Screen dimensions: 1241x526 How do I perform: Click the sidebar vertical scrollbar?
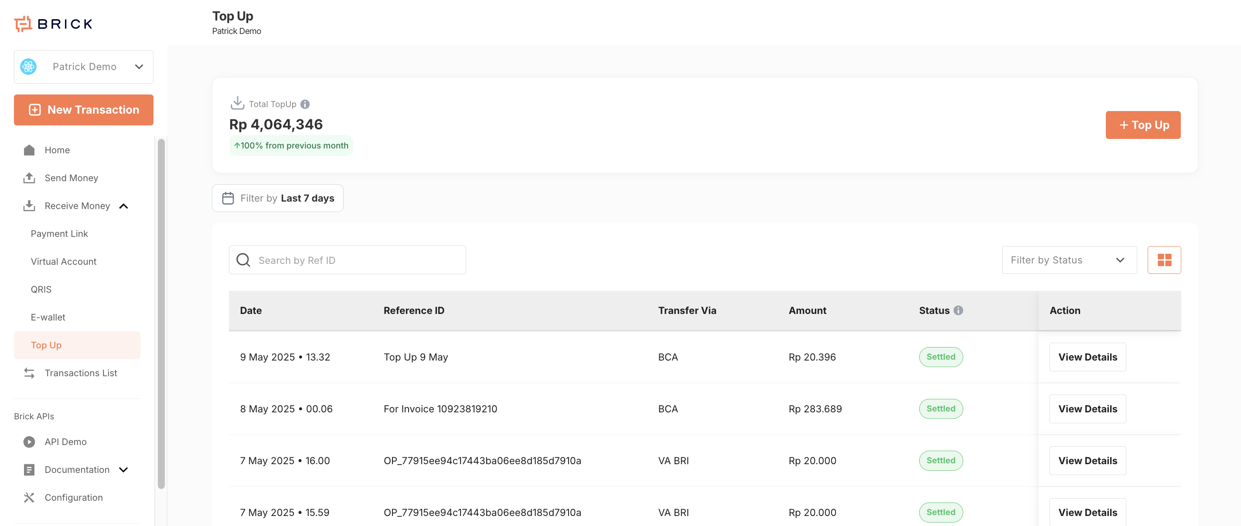point(161,313)
